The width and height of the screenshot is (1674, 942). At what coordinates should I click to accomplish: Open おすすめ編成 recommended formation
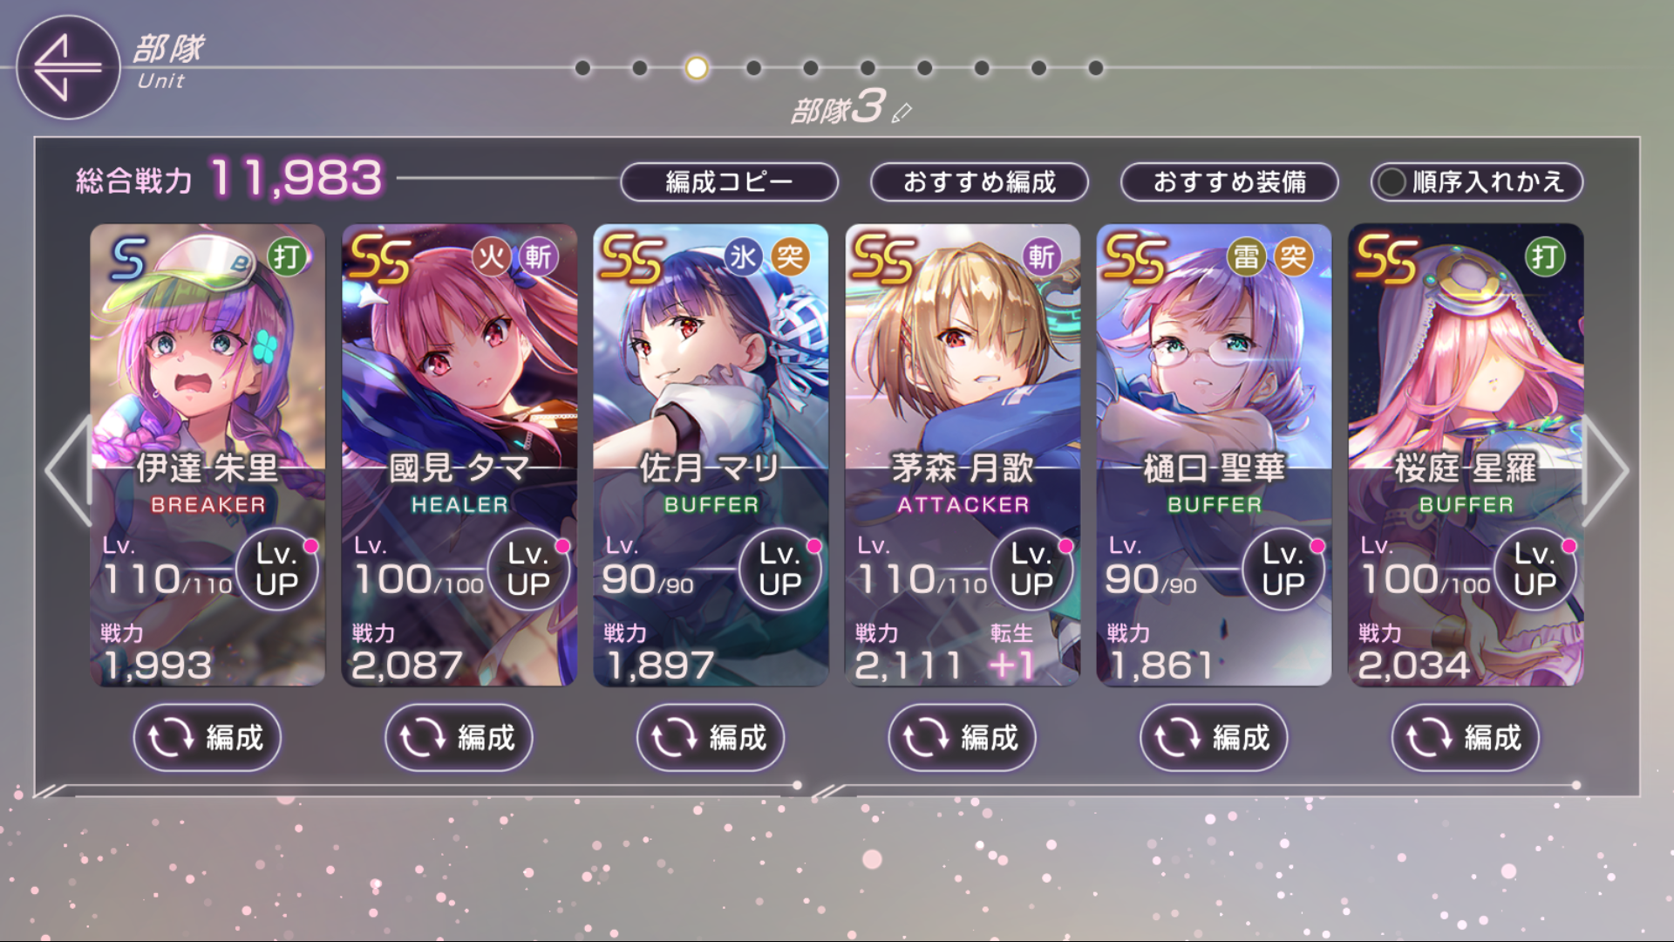pos(979,181)
